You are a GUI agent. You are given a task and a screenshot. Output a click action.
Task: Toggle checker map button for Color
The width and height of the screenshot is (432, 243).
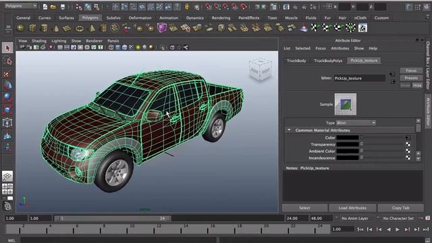pyautogui.click(x=408, y=138)
